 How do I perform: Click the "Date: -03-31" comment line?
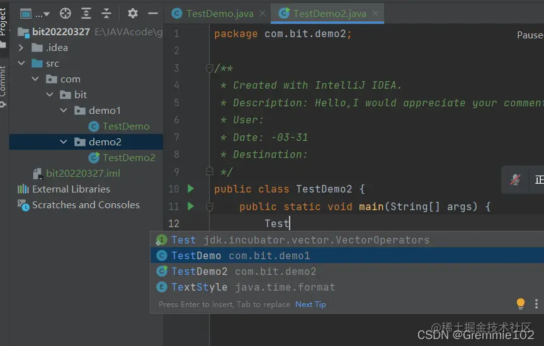264,137
